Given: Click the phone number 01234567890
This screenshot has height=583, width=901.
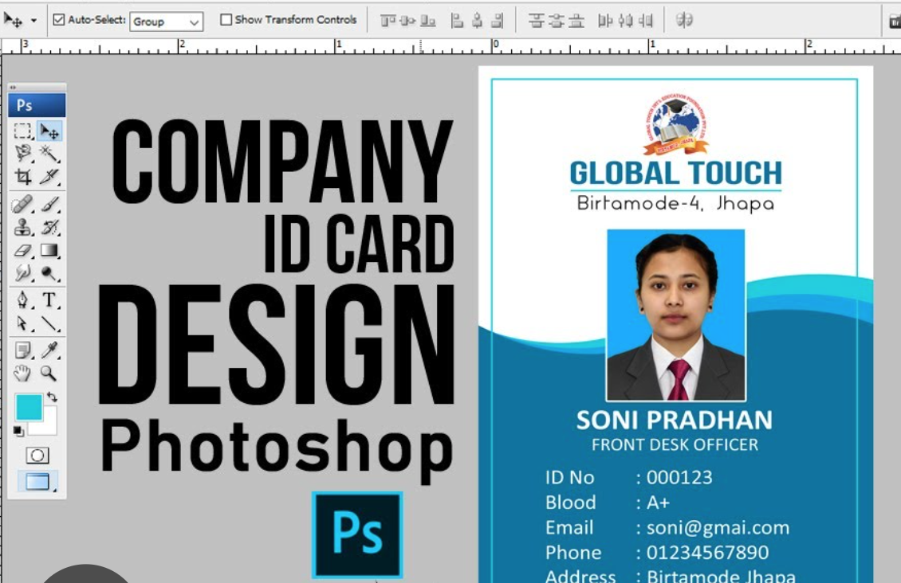Looking at the screenshot, I should (x=707, y=553).
